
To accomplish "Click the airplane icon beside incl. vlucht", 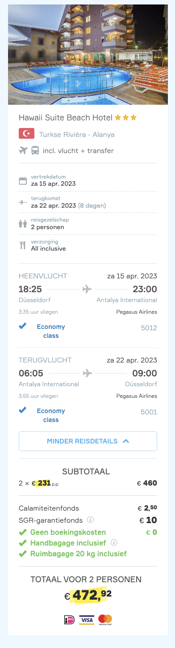I will tap(23, 150).
